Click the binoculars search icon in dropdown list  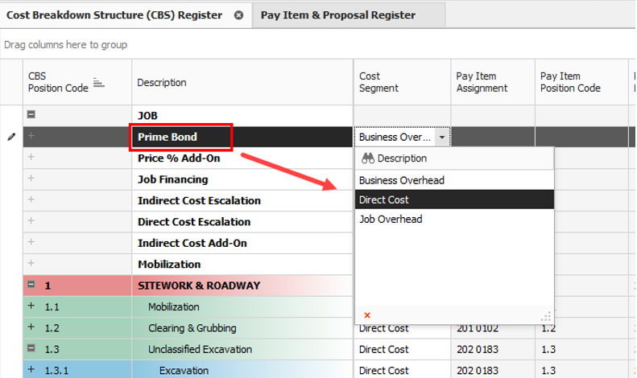[368, 158]
